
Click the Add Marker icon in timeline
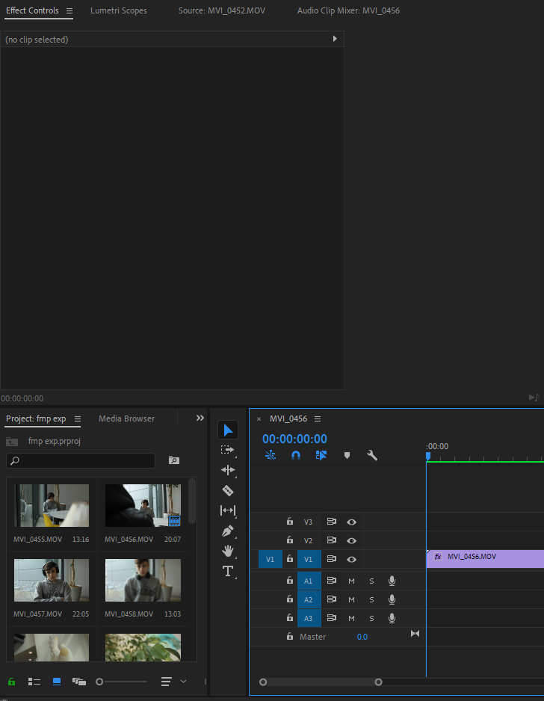click(347, 455)
